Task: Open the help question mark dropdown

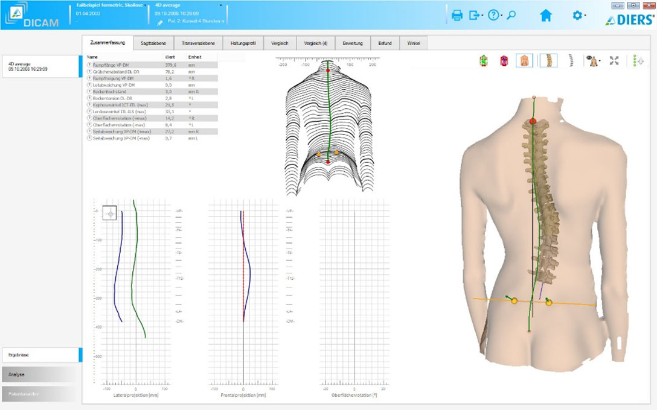Action: (x=495, y=16)
